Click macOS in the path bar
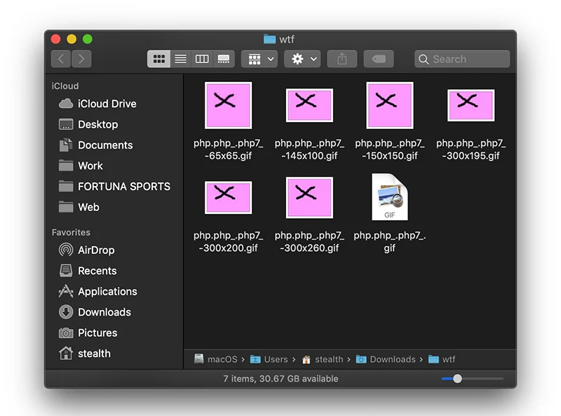This screenshot has width=561, height=416. pos(216,359)
